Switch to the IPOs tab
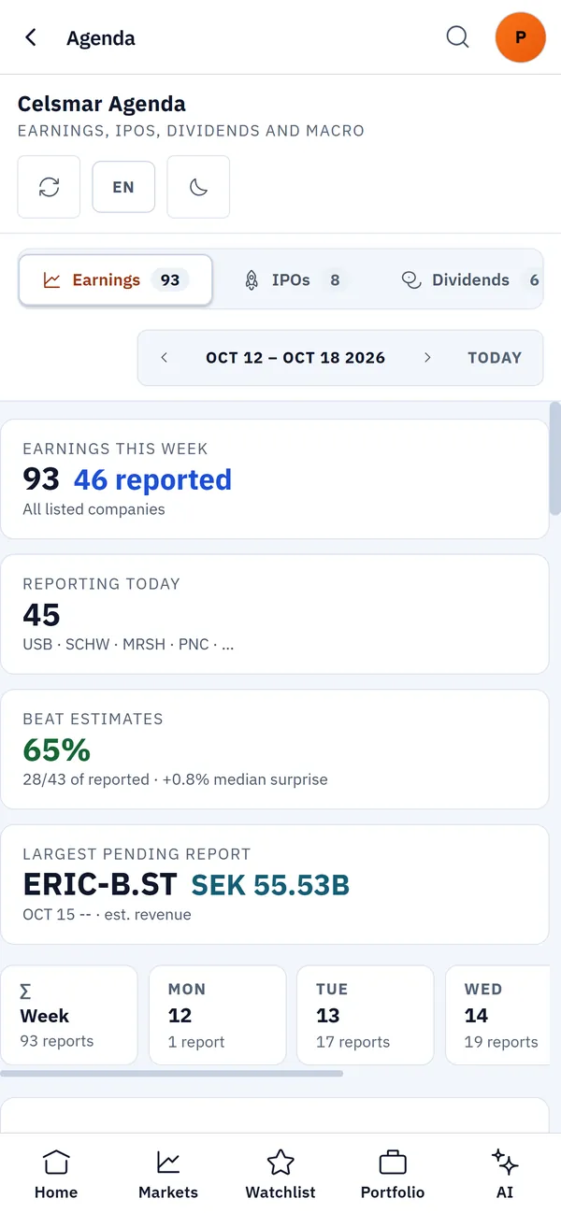 [x=293, y=280]
